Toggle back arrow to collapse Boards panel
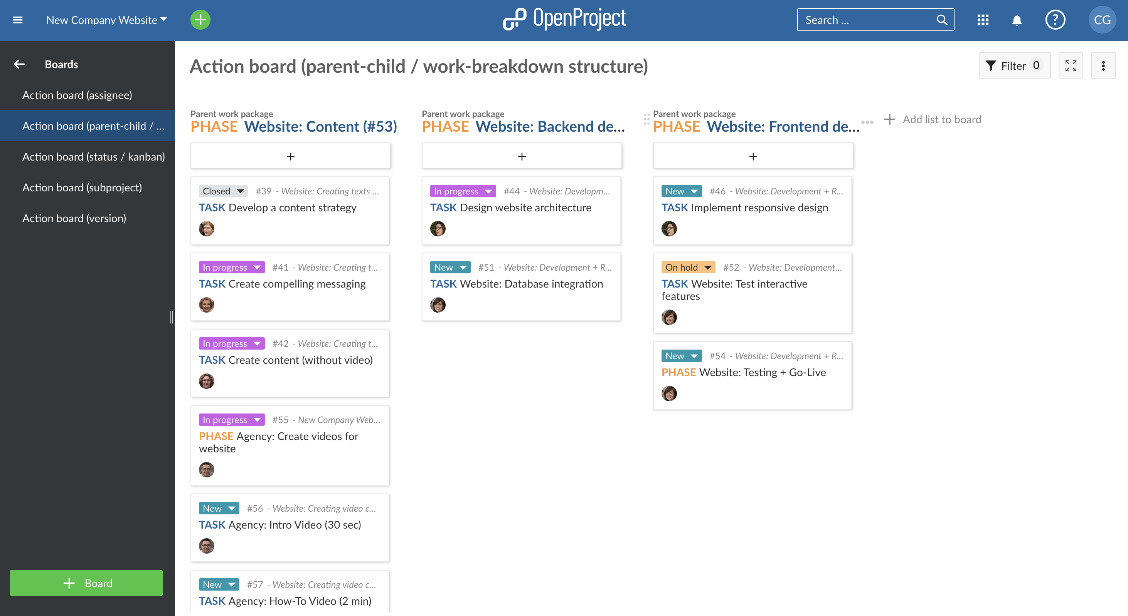The height and width of the screenshot is (616, 1128). click(18, 64)
